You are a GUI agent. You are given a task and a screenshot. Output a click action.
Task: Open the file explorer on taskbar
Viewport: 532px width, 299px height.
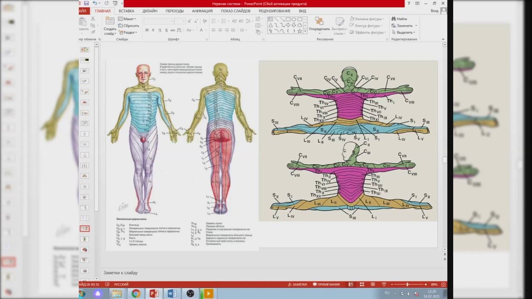(117, 294)
